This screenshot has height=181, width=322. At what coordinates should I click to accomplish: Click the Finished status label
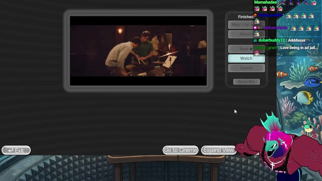click(x=246, y=17)
